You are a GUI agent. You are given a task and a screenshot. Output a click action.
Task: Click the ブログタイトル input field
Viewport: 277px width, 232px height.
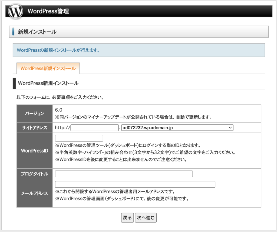[124, 174]
